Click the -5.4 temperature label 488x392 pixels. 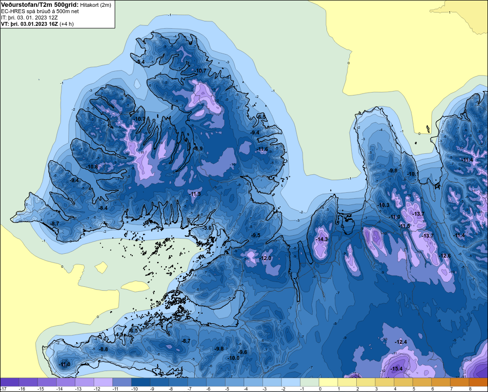(x=141, y=62)
